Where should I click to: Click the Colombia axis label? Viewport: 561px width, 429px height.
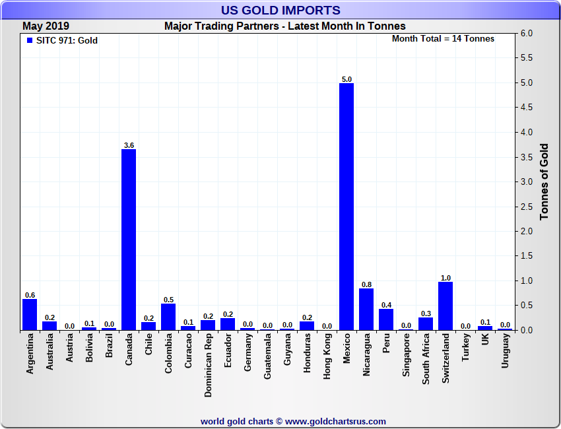(x=168, y=353)
